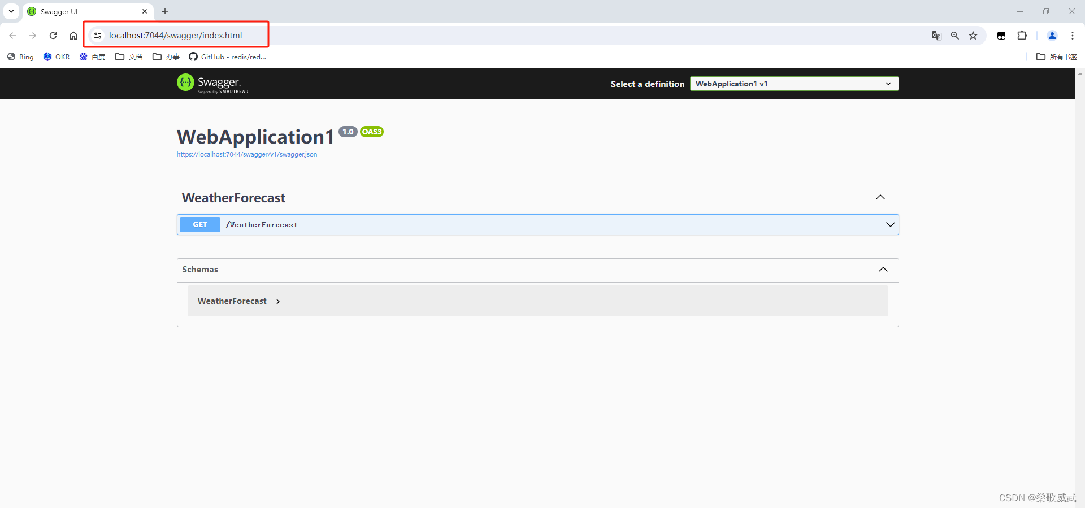This screenshot has height=508, width=1085.
Task: Minimize the browser window
Action: 1020,11
